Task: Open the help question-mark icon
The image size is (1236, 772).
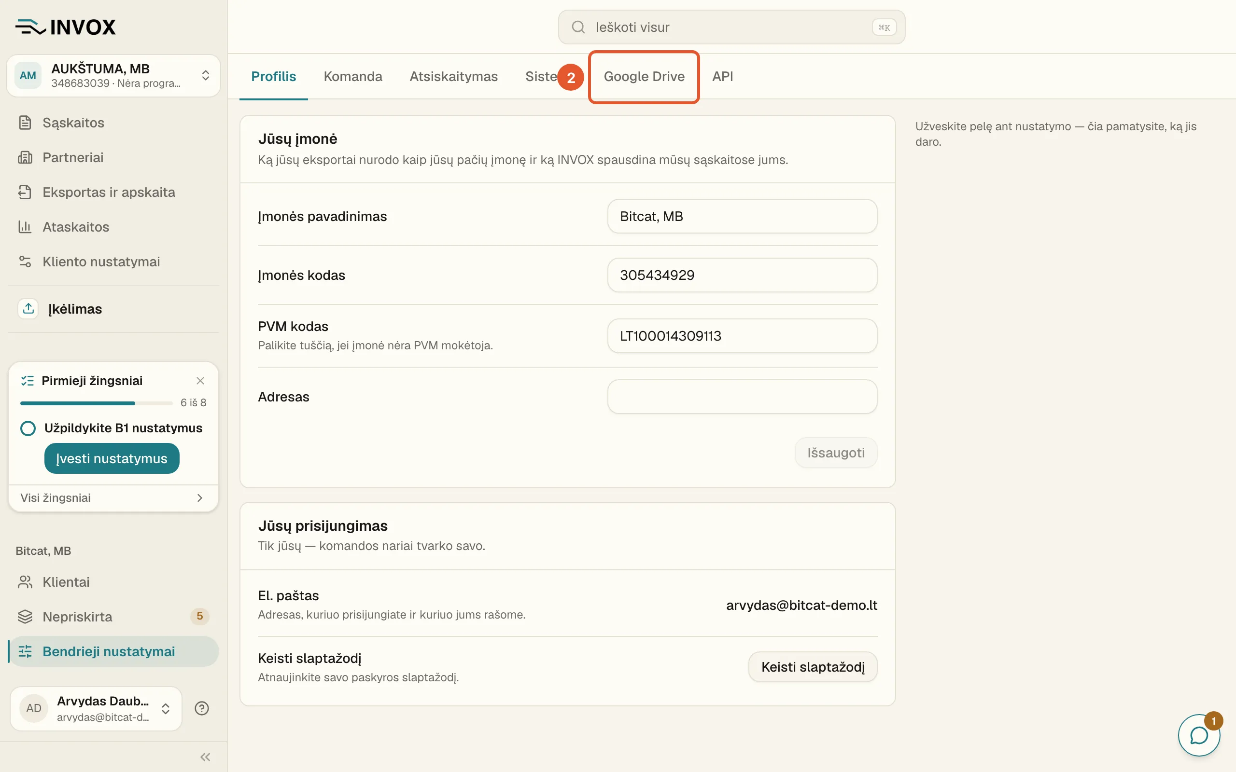Action: point(202,708)
